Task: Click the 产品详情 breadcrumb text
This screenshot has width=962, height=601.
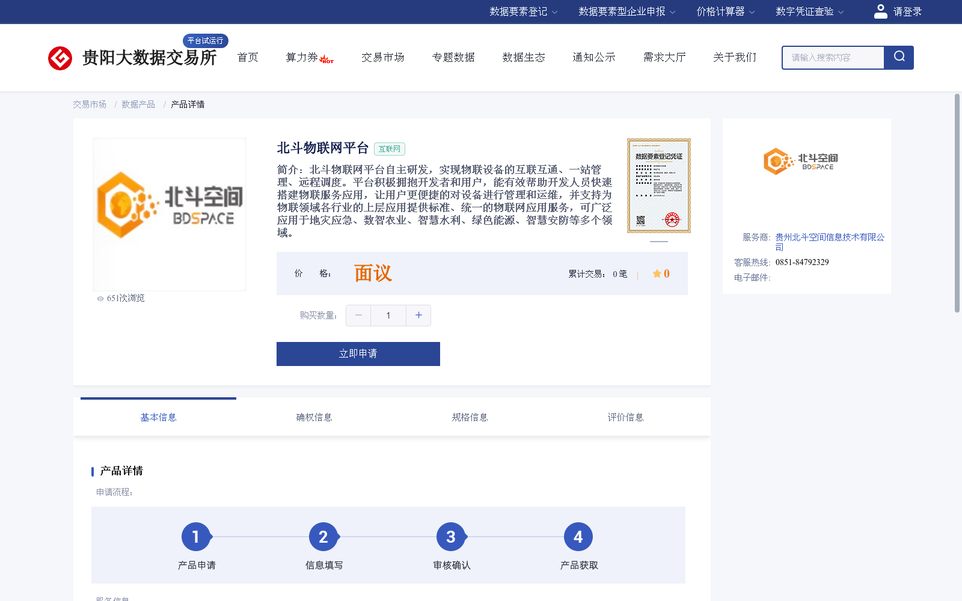Action: [x=188, y=105]
